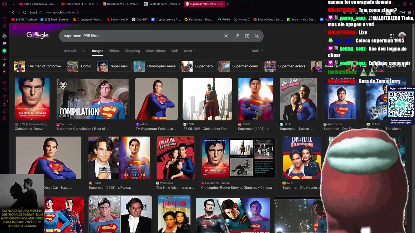Select the AI Mode search tab

[70, 51]
